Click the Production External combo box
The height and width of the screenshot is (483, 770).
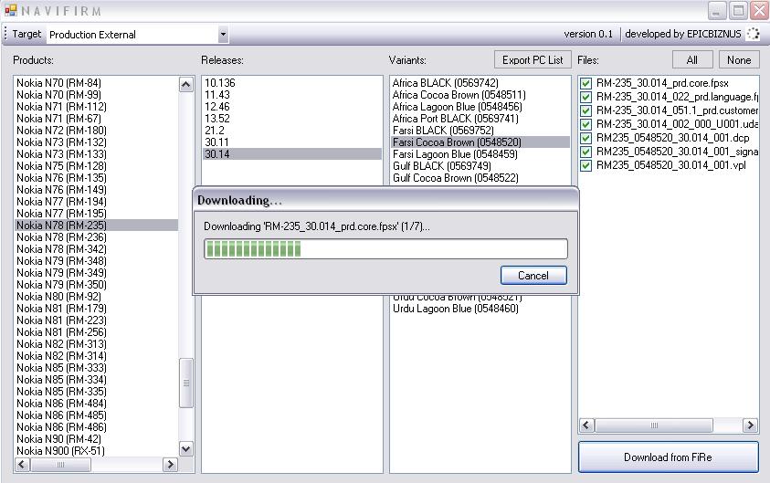click(x=138, y=35)
